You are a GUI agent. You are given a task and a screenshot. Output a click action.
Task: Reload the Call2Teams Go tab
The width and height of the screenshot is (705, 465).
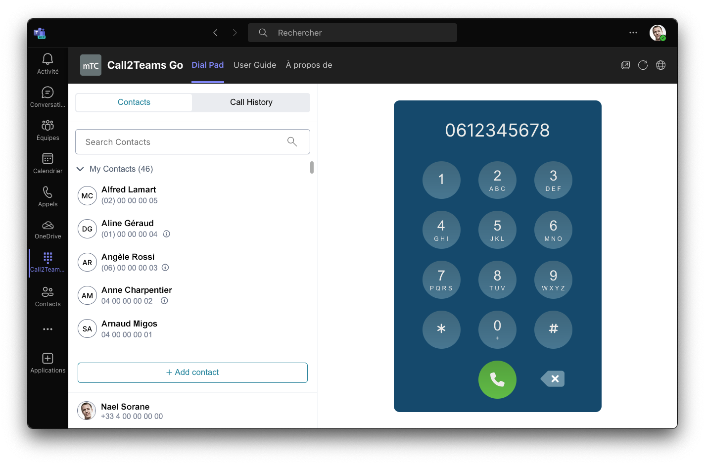pos(643,65)
